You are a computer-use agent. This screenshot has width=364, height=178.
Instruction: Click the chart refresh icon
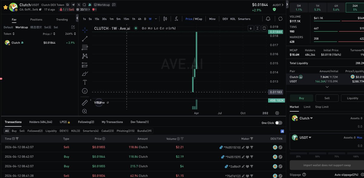[280, 19]
